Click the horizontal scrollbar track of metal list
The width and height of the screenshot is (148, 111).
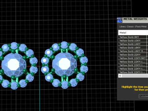pyautogui.click(x=135, y=76)
